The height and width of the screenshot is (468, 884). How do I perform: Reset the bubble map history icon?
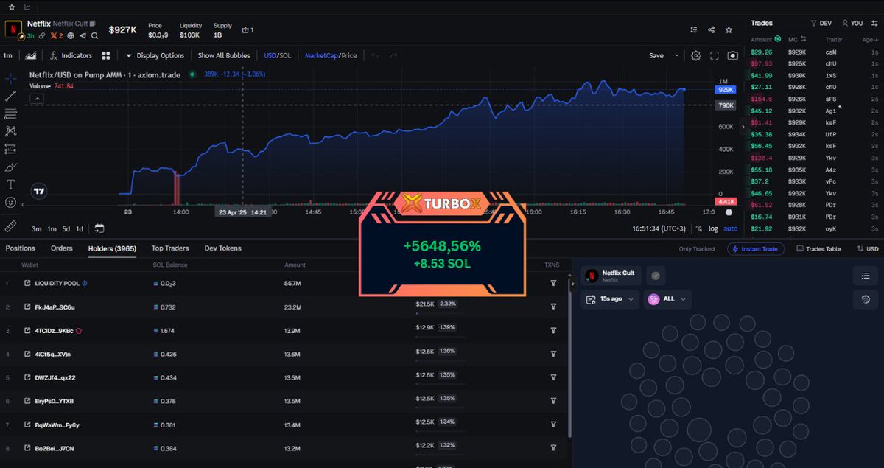point(865,299)
